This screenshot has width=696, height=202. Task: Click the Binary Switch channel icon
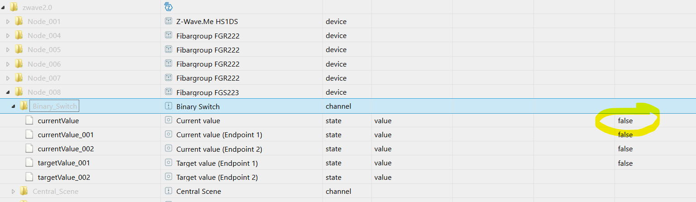coord(168,106)
